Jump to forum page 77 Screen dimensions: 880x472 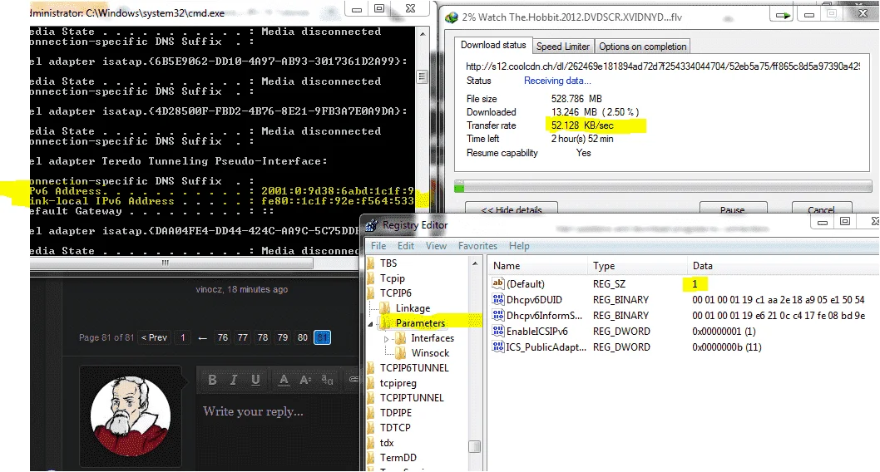point(242,337)
